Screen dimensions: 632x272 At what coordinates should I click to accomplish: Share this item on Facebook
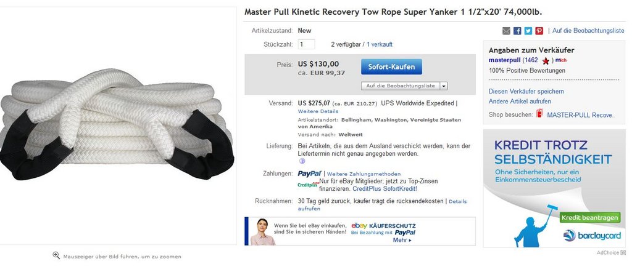(x=517, y=31)
